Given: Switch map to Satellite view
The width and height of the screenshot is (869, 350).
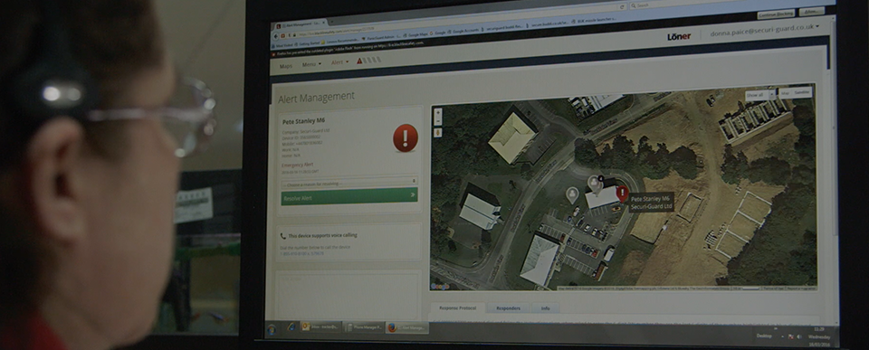Looking at the screenshot, I should point(802,92).
